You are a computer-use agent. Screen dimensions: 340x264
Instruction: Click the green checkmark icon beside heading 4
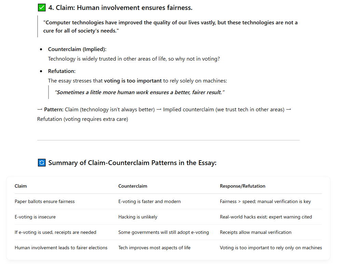pos(41,8)
